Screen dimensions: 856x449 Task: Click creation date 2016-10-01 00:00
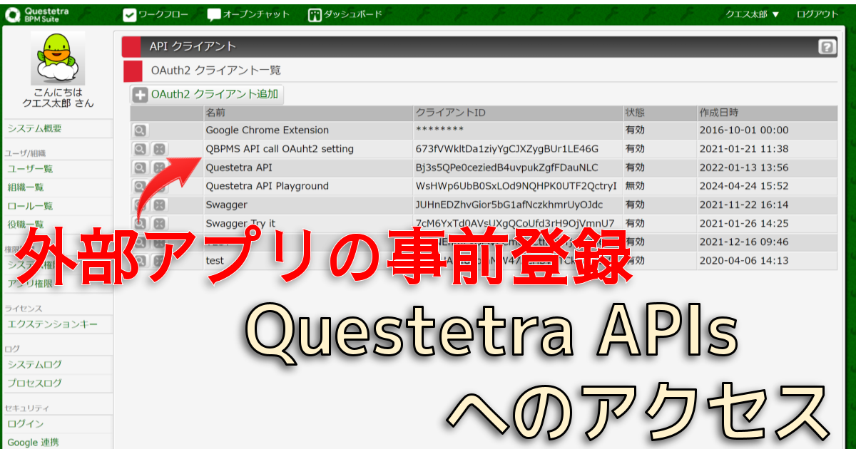coord(744,130)
